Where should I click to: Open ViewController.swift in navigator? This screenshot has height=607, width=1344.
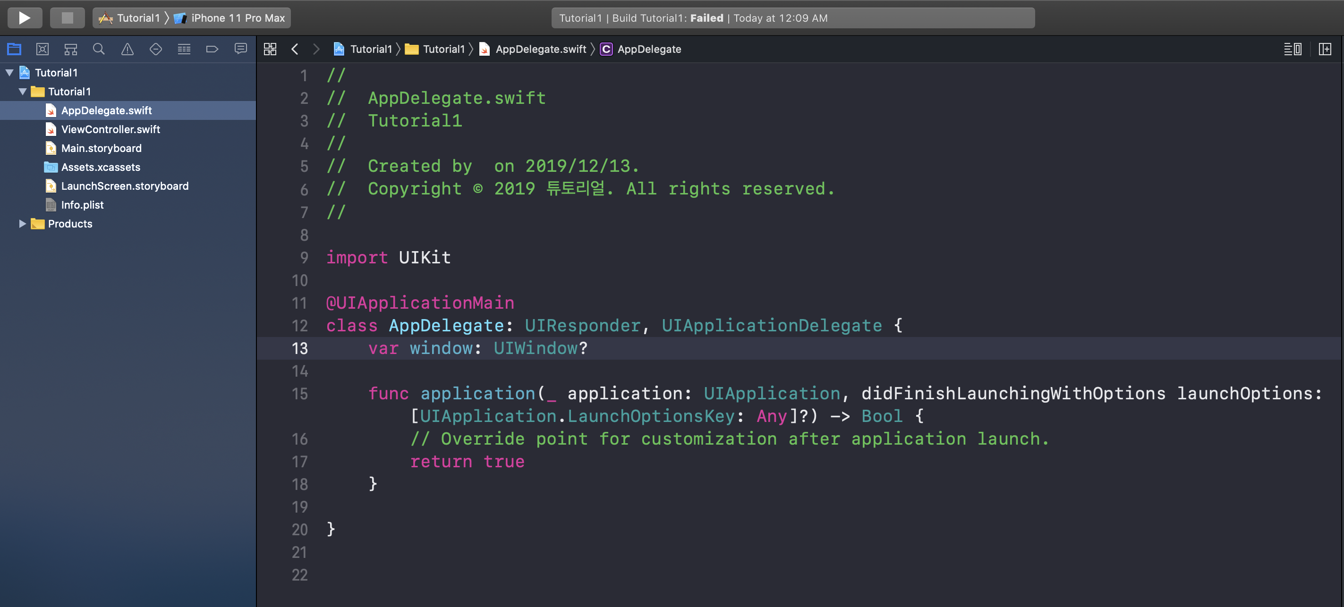tap(110, 129)
